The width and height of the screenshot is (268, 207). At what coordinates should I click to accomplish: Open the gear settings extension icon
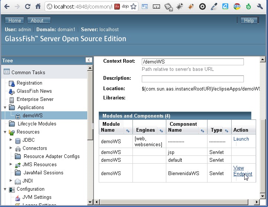(202, 7)
